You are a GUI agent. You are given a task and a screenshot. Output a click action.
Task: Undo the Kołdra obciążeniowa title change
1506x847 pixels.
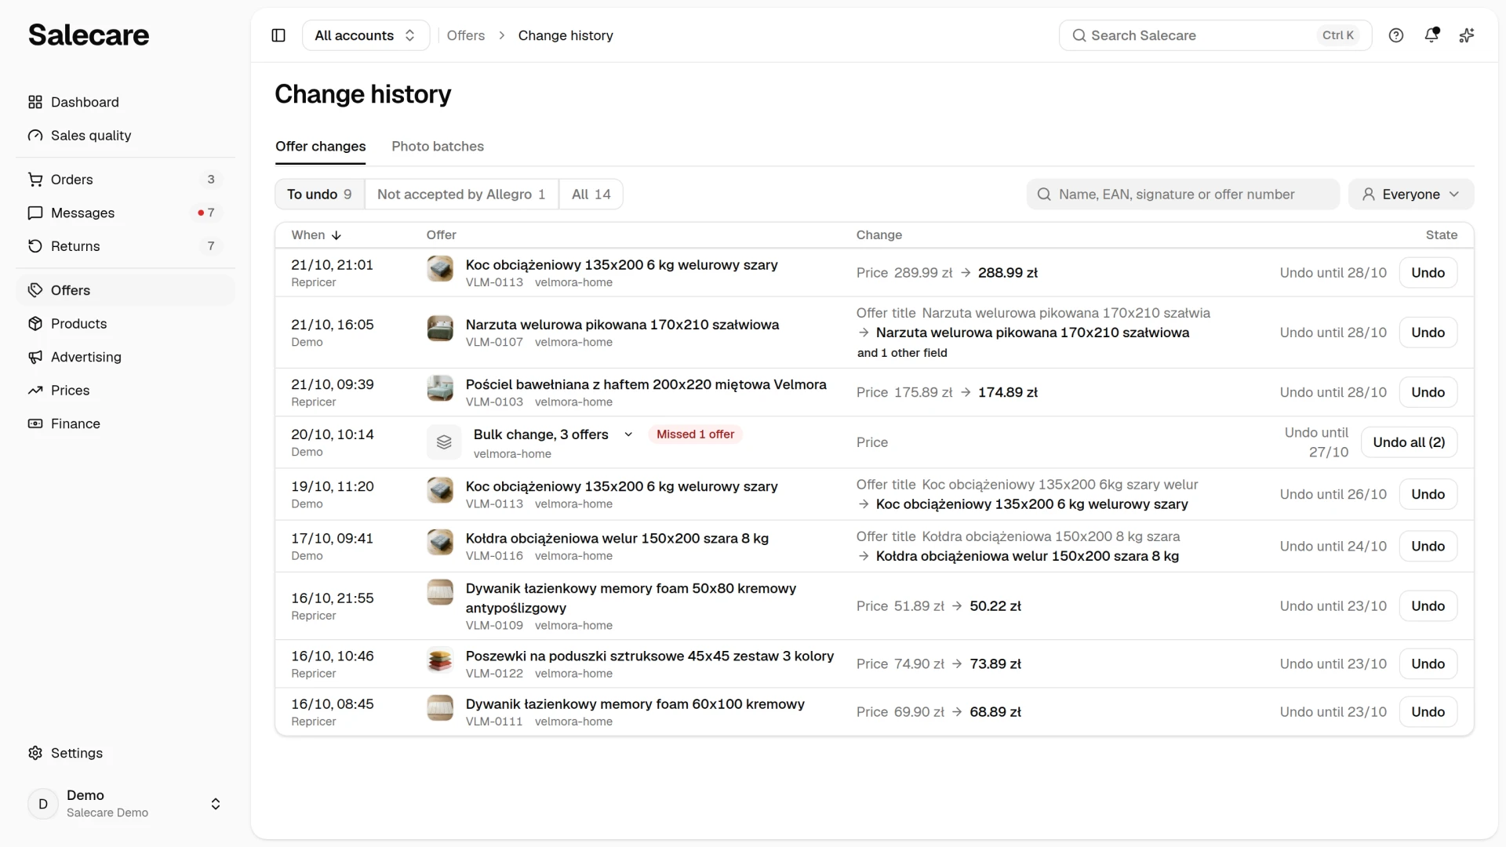coord(1428,547)
